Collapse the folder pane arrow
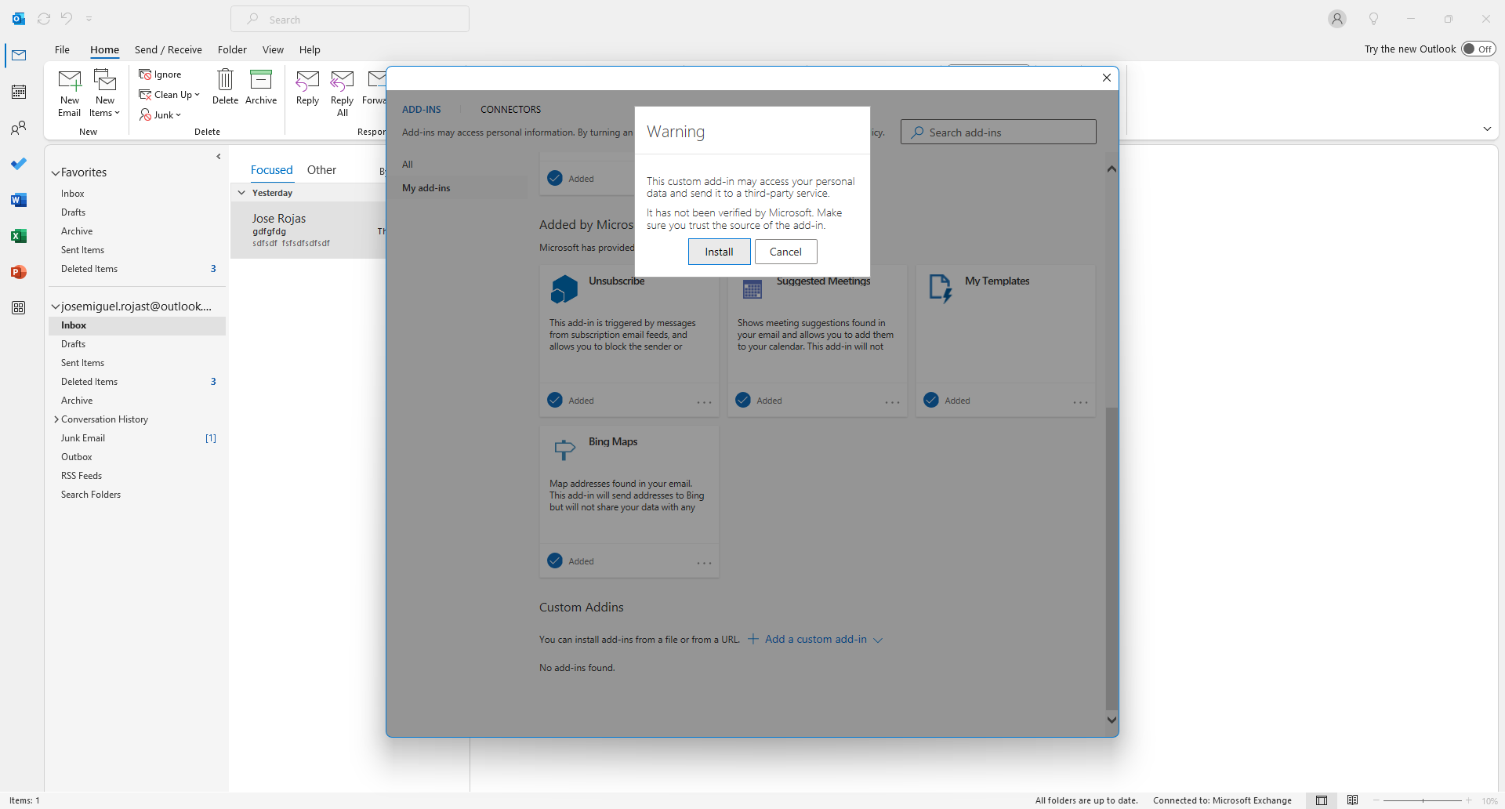This screenshot has width=1505, height=809. tap(219, 157)
